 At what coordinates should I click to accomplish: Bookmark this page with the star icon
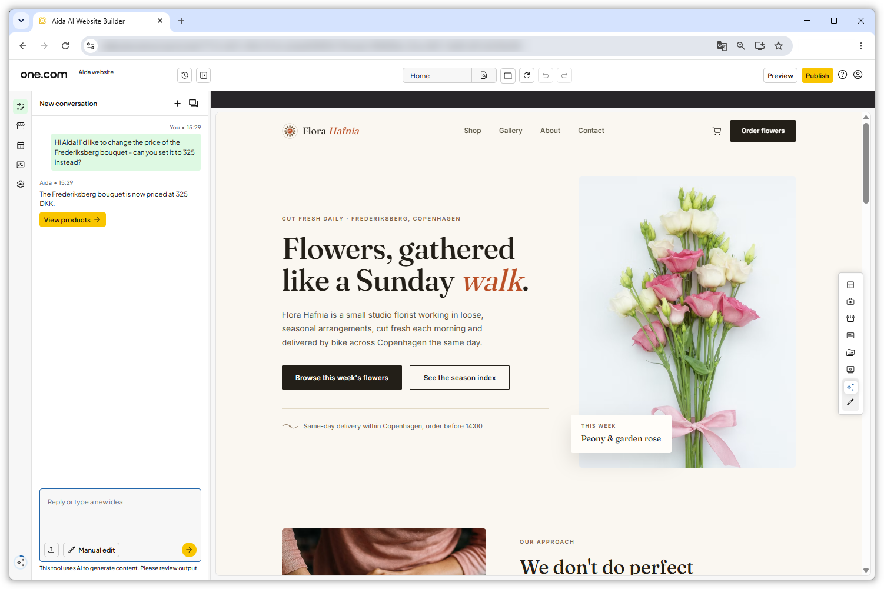[x=779, y=46]
